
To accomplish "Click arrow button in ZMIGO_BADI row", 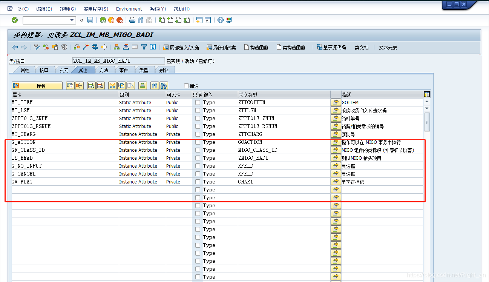I will [x=336, y=158].
